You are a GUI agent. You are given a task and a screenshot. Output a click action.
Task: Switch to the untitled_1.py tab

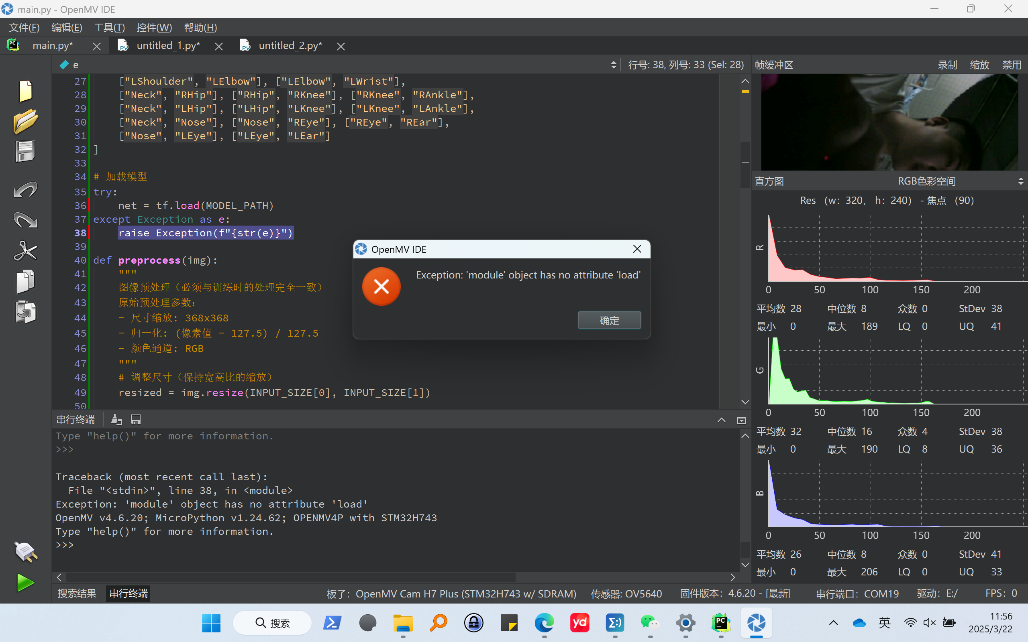(168, 45)
